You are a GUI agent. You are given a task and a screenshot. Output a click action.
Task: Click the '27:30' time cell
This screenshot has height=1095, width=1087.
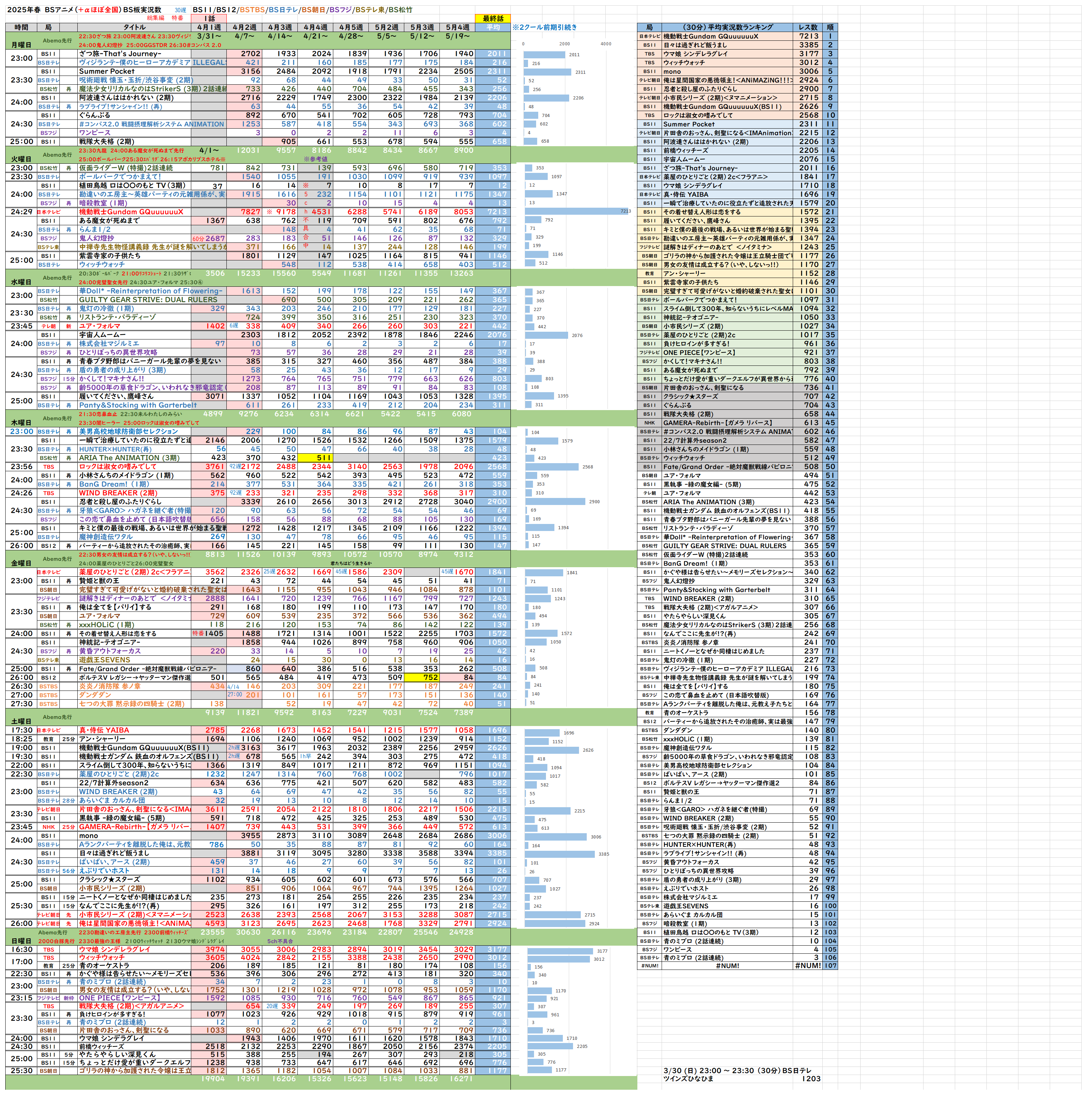[x=21, y=704]
